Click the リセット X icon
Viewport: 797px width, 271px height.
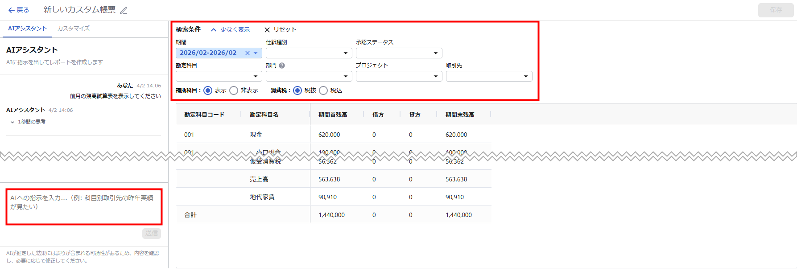(267, 30)
